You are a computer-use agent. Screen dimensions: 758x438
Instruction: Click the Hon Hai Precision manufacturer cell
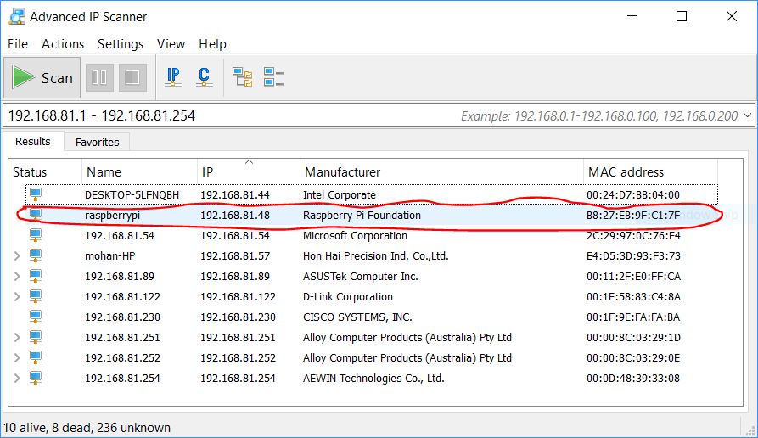click(376, 255)
